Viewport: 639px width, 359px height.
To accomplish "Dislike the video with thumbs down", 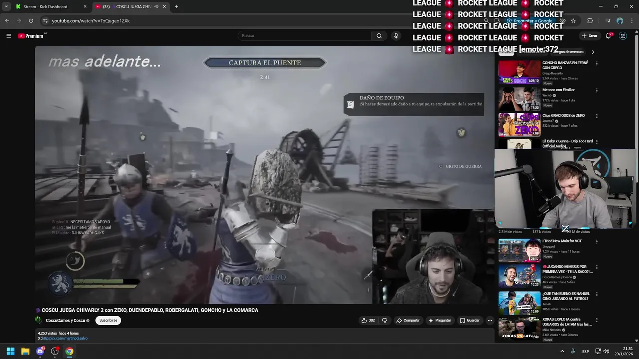I will point(384,320).
